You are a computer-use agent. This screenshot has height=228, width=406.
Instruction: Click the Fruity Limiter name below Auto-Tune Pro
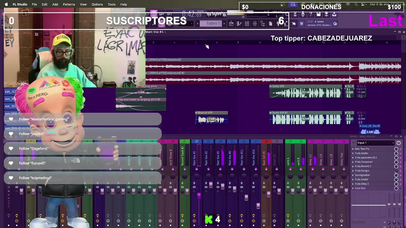click(x=362, y=153)
